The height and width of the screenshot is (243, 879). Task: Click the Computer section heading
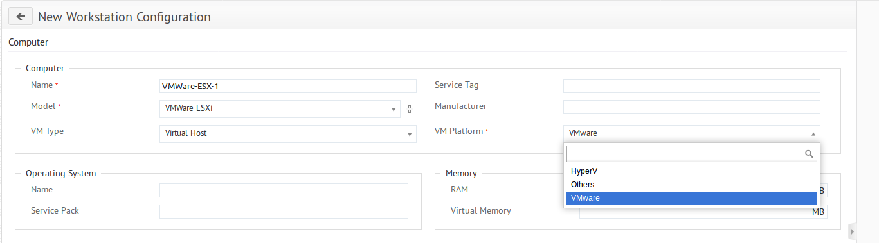tap(28, 42)
